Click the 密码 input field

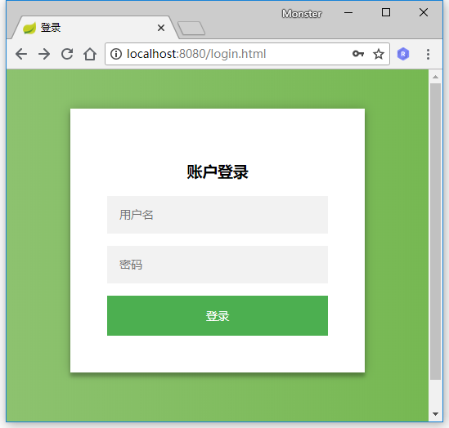(x=218, y=265)
